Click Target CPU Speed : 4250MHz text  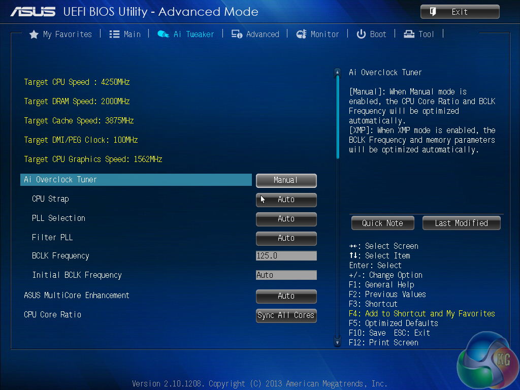point(77,82)
